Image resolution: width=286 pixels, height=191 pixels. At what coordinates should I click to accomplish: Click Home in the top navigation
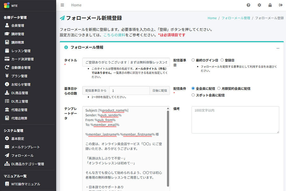[x=76, y=5]
